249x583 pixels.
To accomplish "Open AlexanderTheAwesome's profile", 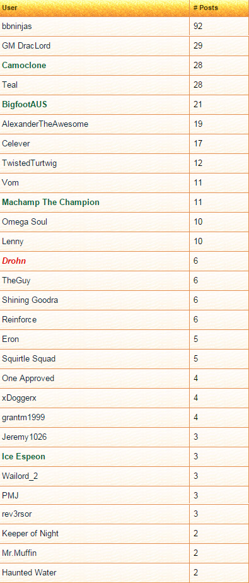I will [x=45, y=124].
